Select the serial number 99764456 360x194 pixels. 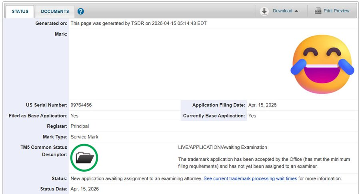pos(81,105)
